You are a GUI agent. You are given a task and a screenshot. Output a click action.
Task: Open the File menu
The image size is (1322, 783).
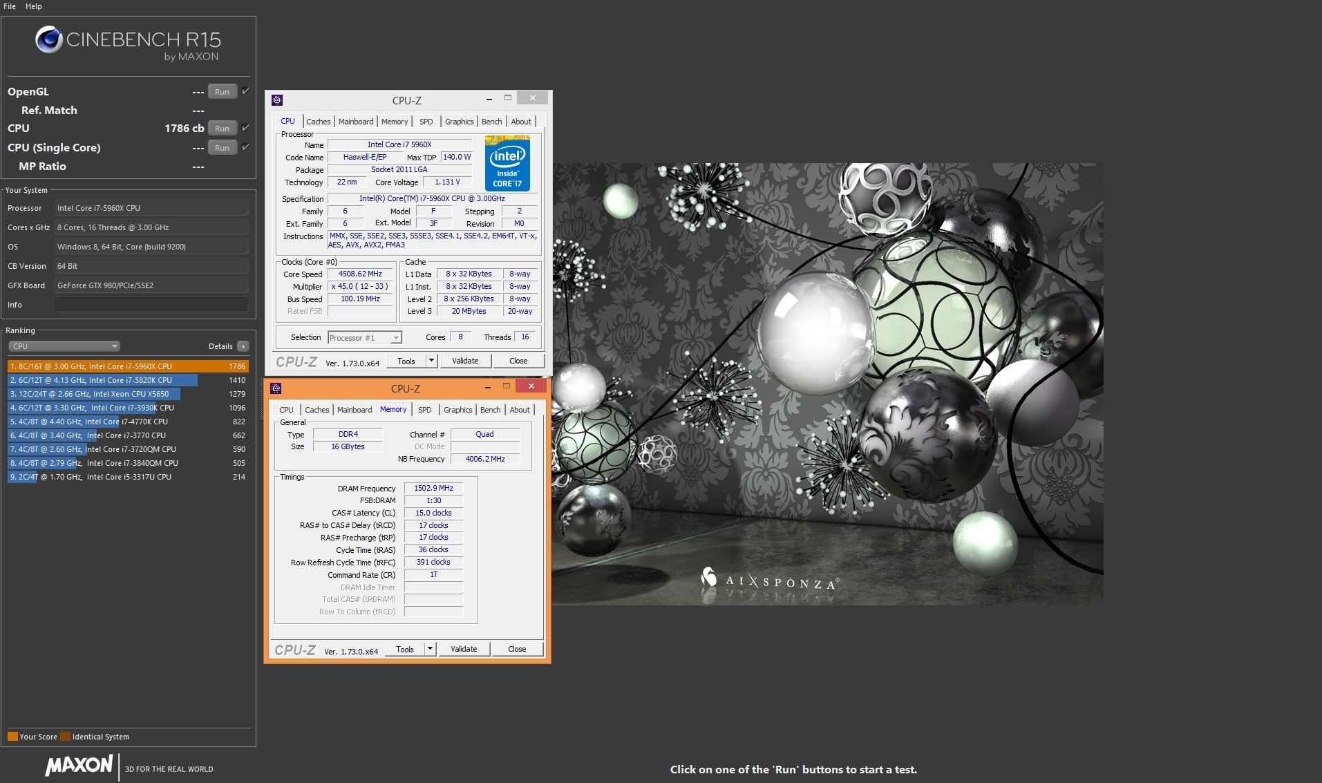coord(10,6)
